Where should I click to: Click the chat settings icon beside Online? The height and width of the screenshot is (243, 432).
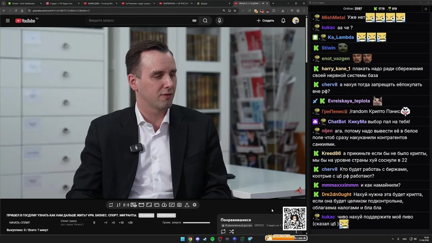(x=425, y=9)
